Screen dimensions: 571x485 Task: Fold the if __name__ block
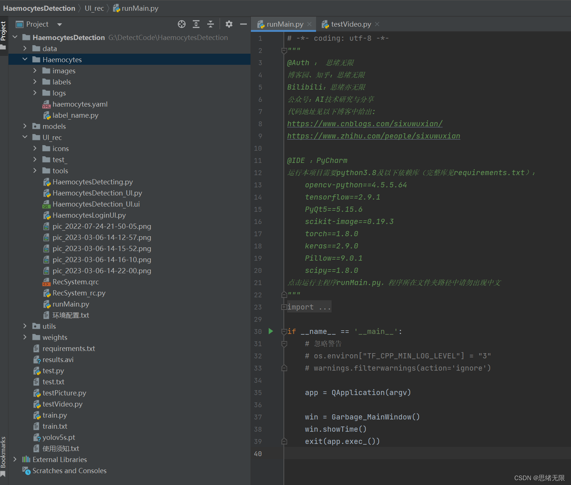coord(284,331)
